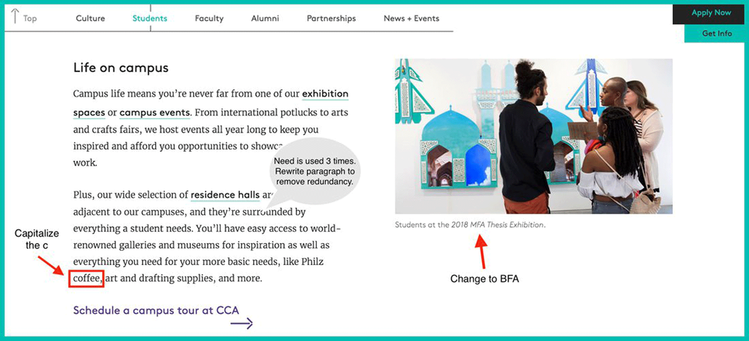Click the Apply Now button
The height and width of the screenshot is (341, 749).
click(x=711, y=13)
